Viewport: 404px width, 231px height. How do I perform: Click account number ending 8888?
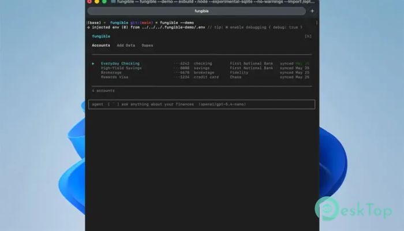point(182,68)
